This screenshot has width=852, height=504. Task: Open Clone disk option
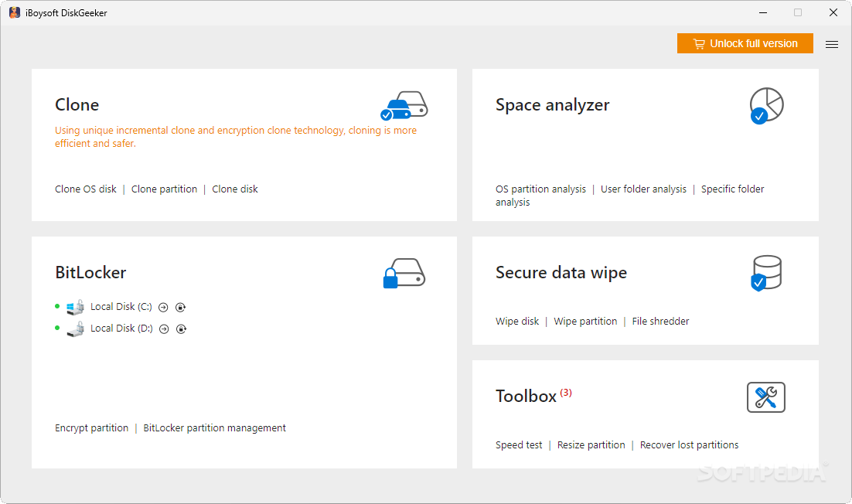click(x=235, y=189)
